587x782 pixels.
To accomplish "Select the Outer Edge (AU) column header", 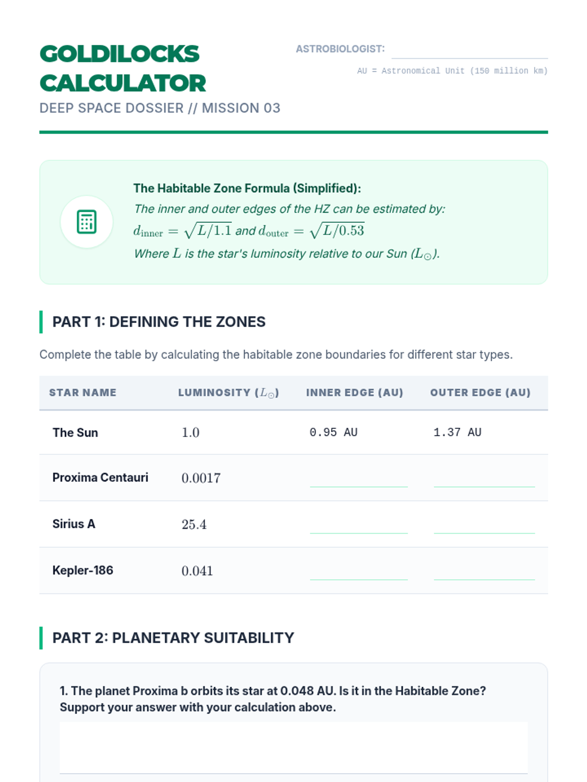I will click(x=480, y=392).
